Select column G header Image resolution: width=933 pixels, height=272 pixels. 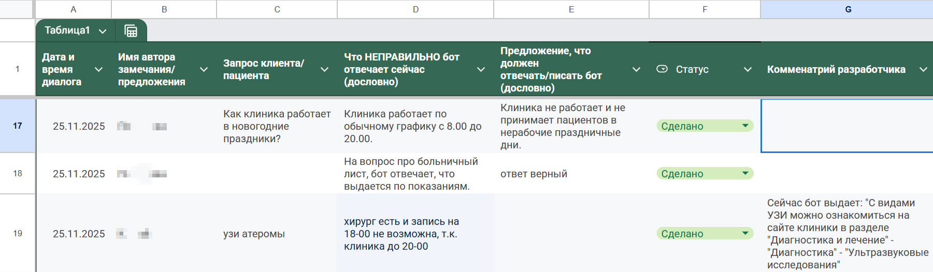pos(848,9)
